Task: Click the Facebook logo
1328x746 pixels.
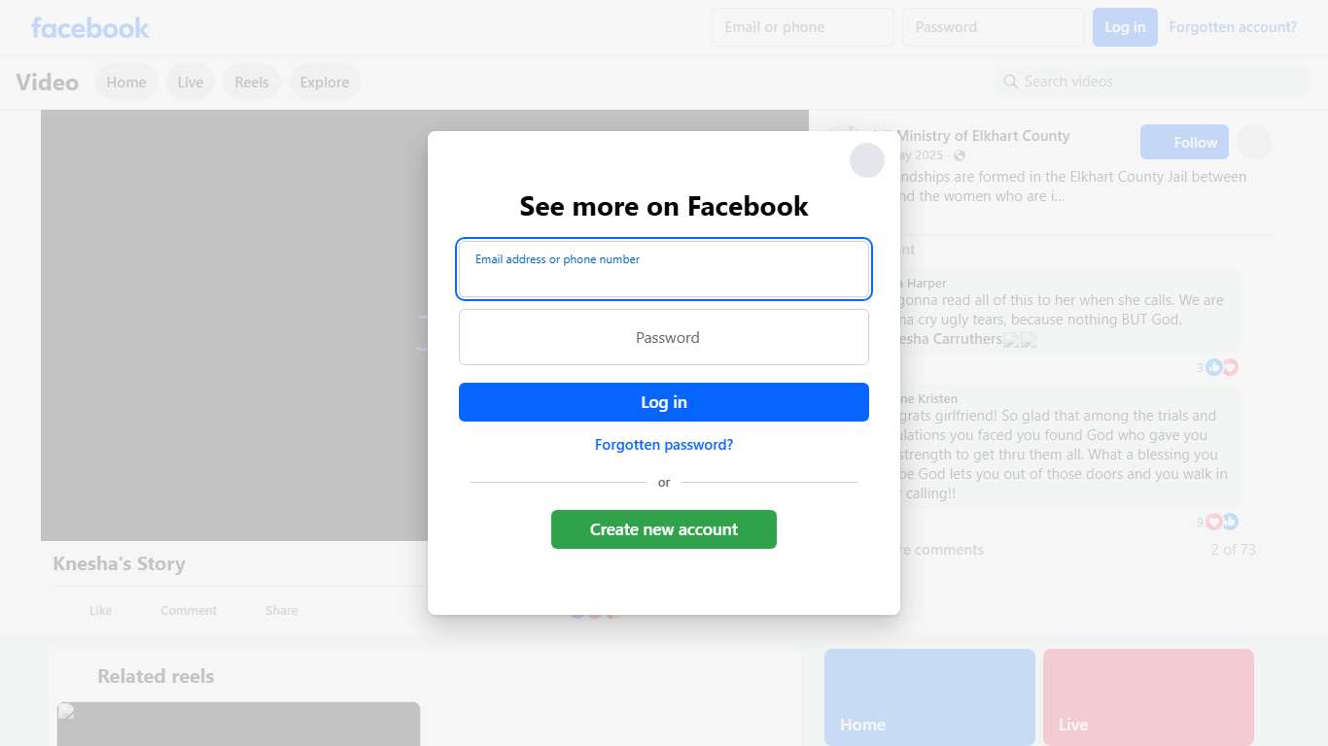Action: [90, 27]
